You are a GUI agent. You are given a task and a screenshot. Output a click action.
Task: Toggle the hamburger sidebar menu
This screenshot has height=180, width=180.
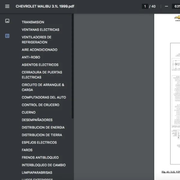point(7,6)
